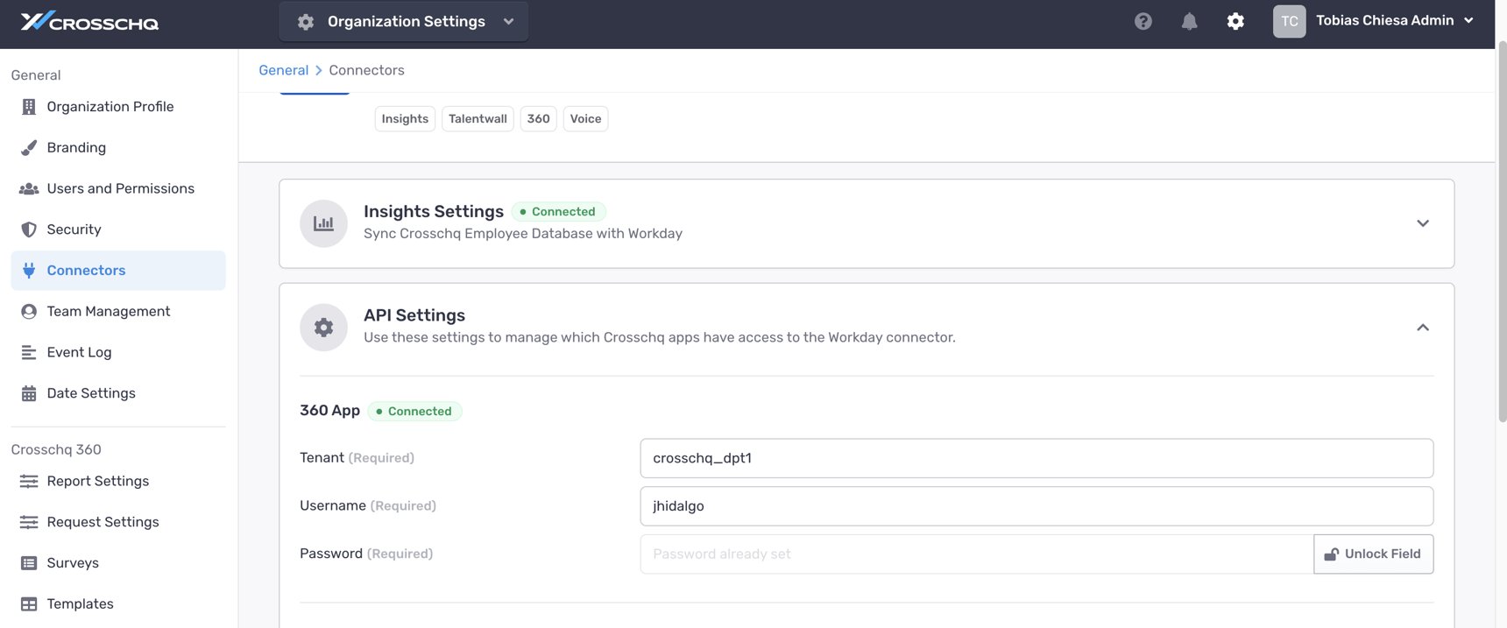Screen dimensions: 1507x628
Task: Click into the Tenant input field
Action: pyautogui.click(x=1036, y=458)
